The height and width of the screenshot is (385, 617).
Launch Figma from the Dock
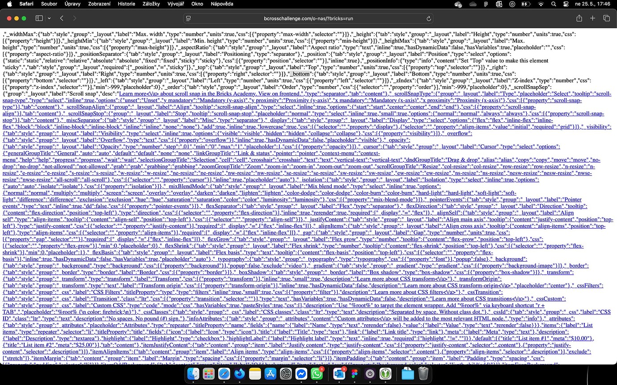click(x=354, y=374)
